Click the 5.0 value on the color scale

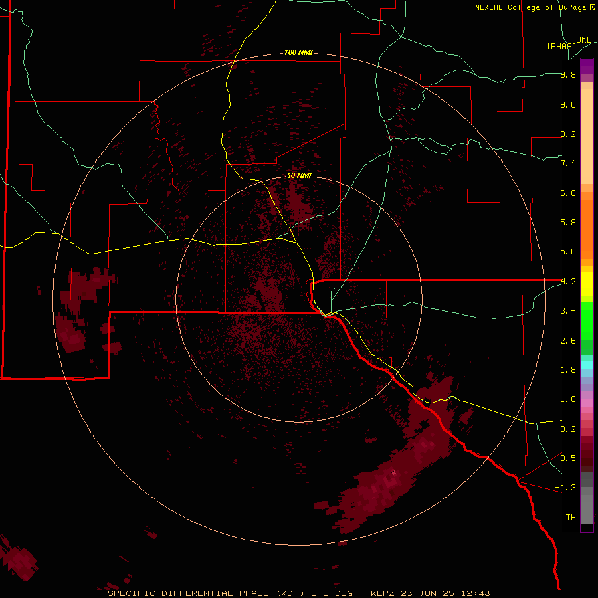[x=568, y=252]
